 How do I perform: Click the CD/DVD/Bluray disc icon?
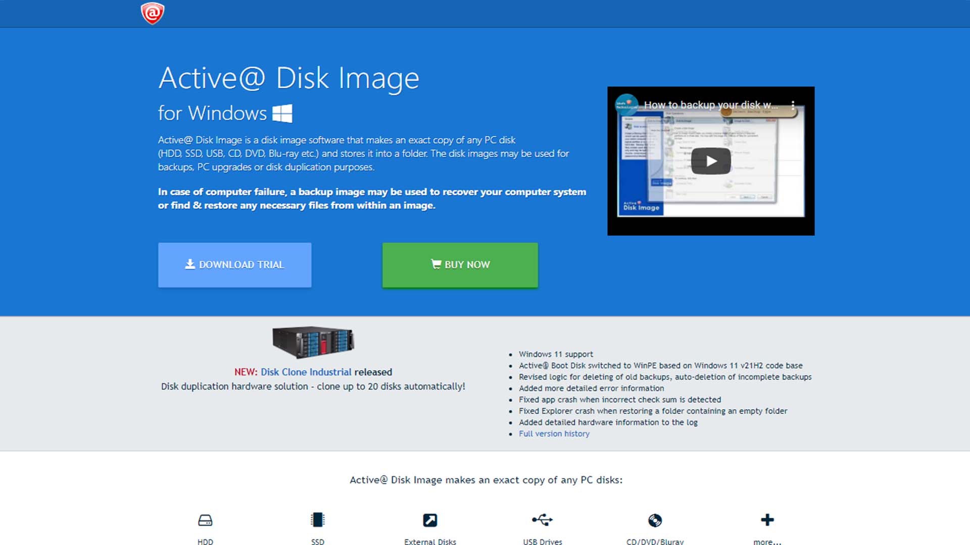coord(655,520)
